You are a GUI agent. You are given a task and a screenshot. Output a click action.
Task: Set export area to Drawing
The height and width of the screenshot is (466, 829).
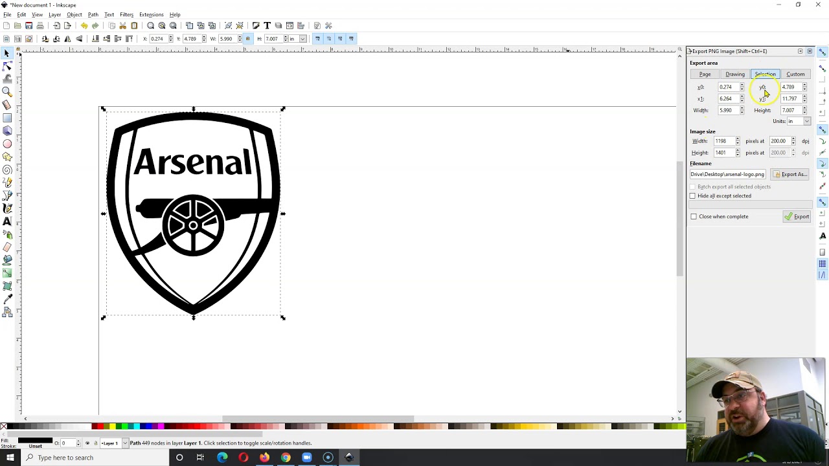(x=735, y=74)
